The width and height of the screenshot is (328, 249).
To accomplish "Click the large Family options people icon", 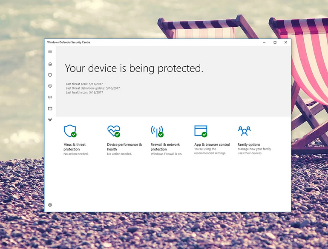I will (x=244, y=131).
